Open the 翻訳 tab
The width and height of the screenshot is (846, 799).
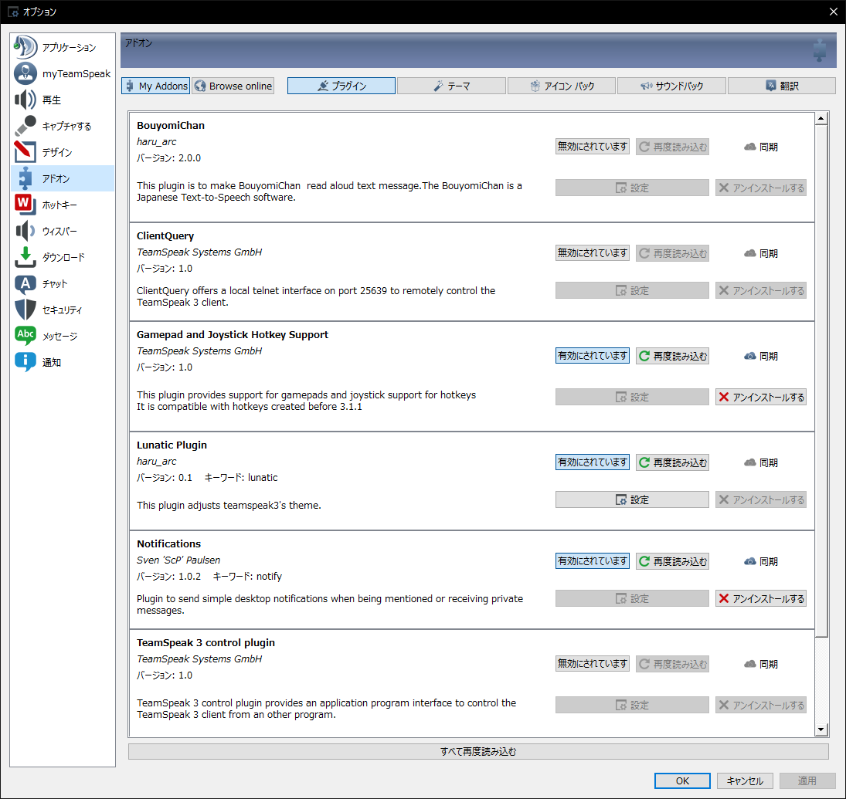pyautogui.click(x=782, y=86)
